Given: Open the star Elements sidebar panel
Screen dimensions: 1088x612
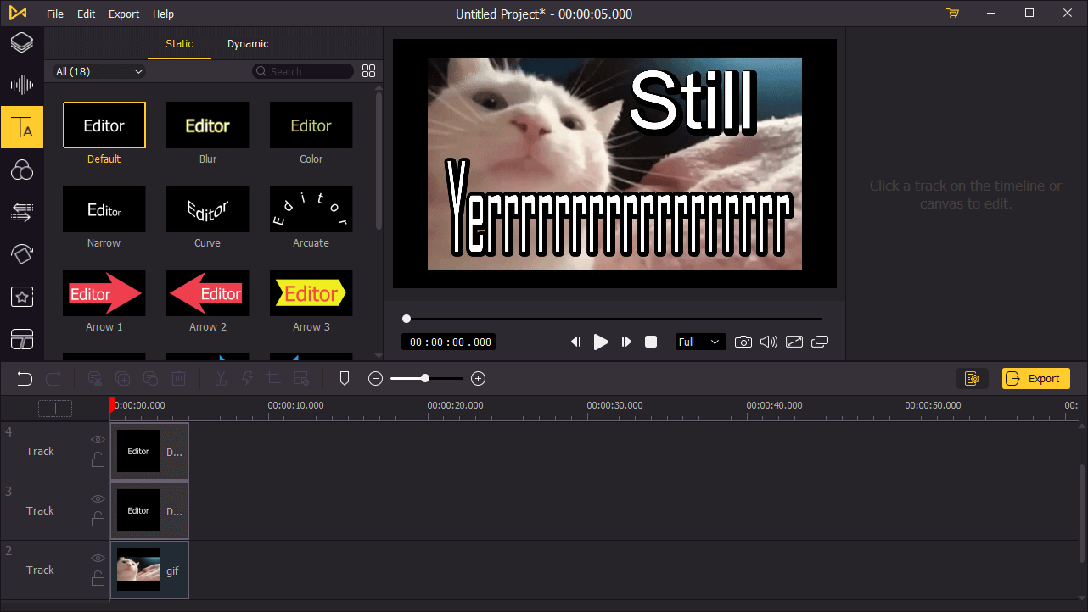Looking at the screenshot, I should tap(22, 297).
